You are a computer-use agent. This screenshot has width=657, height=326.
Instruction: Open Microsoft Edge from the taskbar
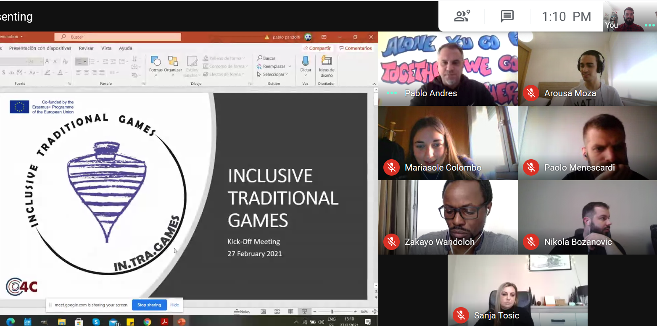pyautogui.click(x=11, y=322)
